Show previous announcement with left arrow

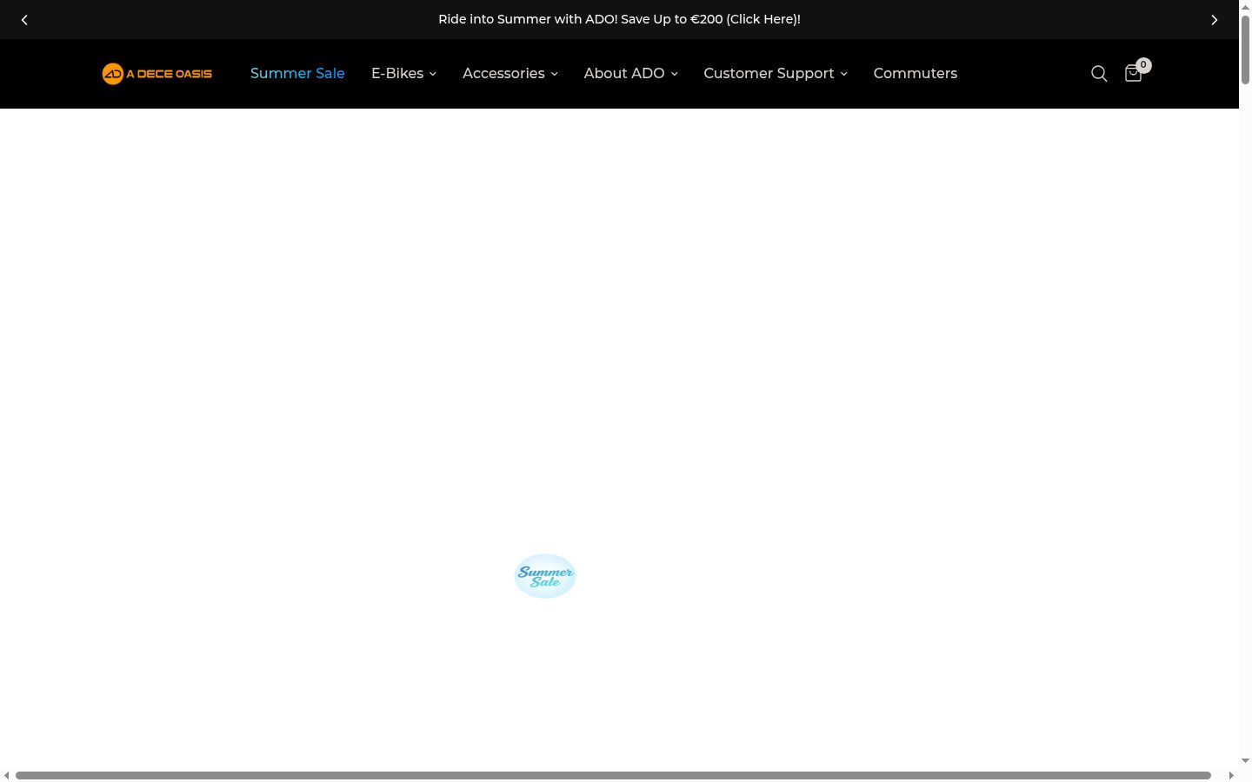(x=24, y=19)
